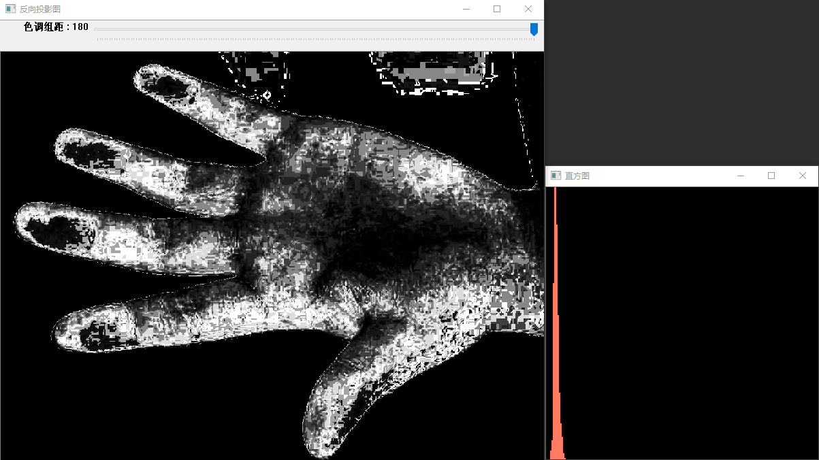Screen dimensions: 819x460
Task: Click the 直方图 window app icon
Action: point(556,176)
